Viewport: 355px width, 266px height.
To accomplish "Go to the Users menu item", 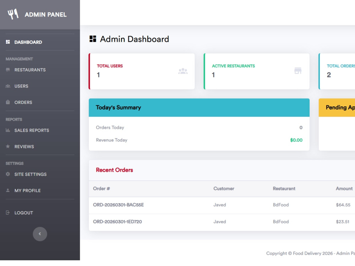I will pos(40,86).
